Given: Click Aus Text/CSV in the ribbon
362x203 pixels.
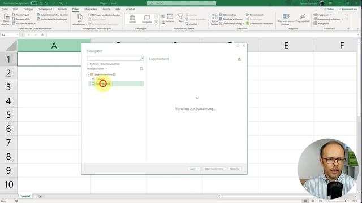Looking at the screenshot, I should 21,15.
